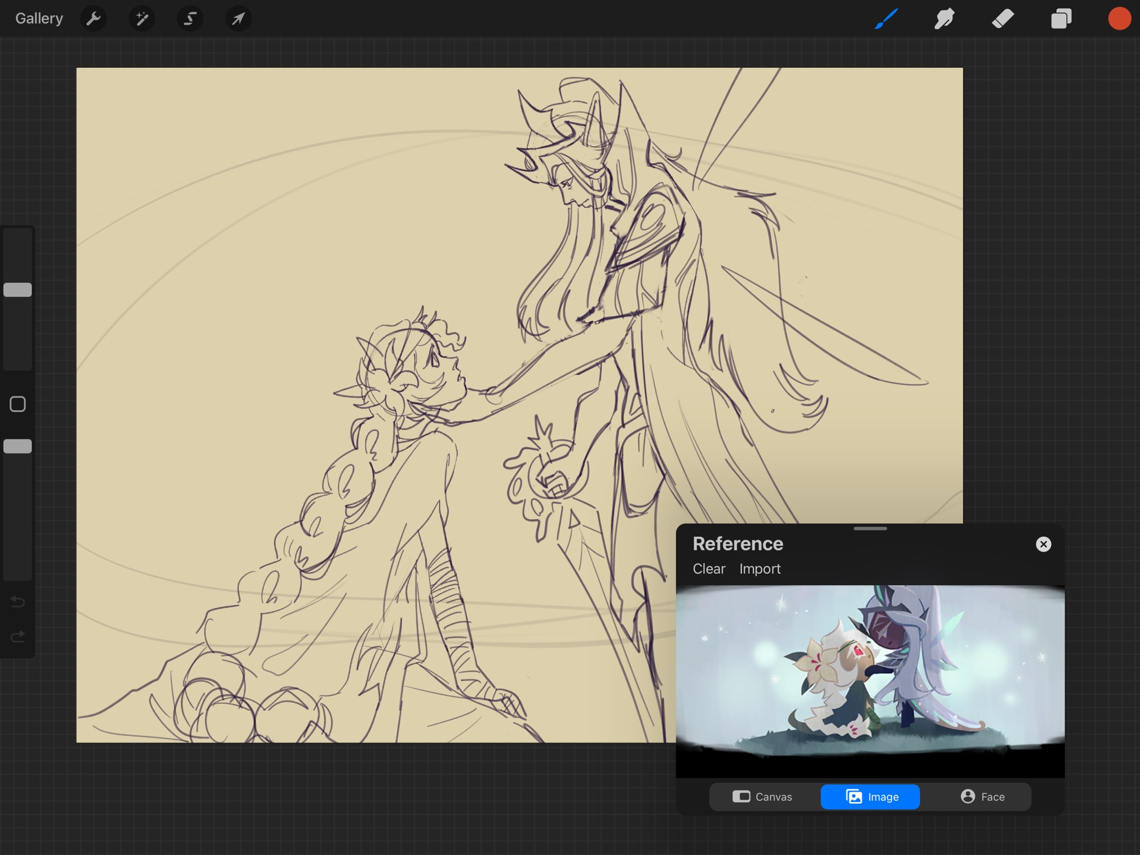Switch Reference to Face tab
Screen dimensions: 1140x855
click(982, 797)
